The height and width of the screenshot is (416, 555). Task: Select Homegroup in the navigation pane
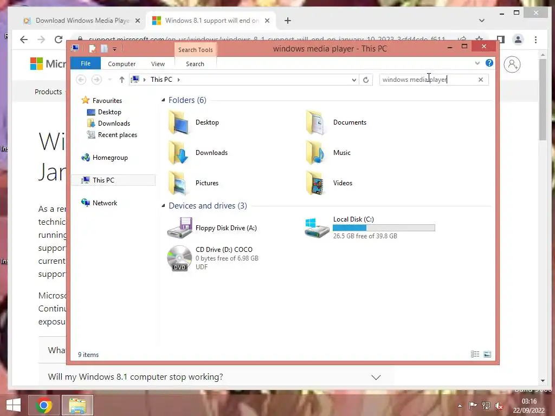click(105, 158)
